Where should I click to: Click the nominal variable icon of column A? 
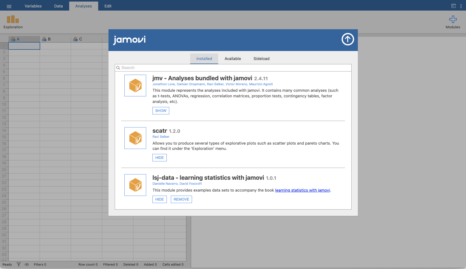pos(13,39)
